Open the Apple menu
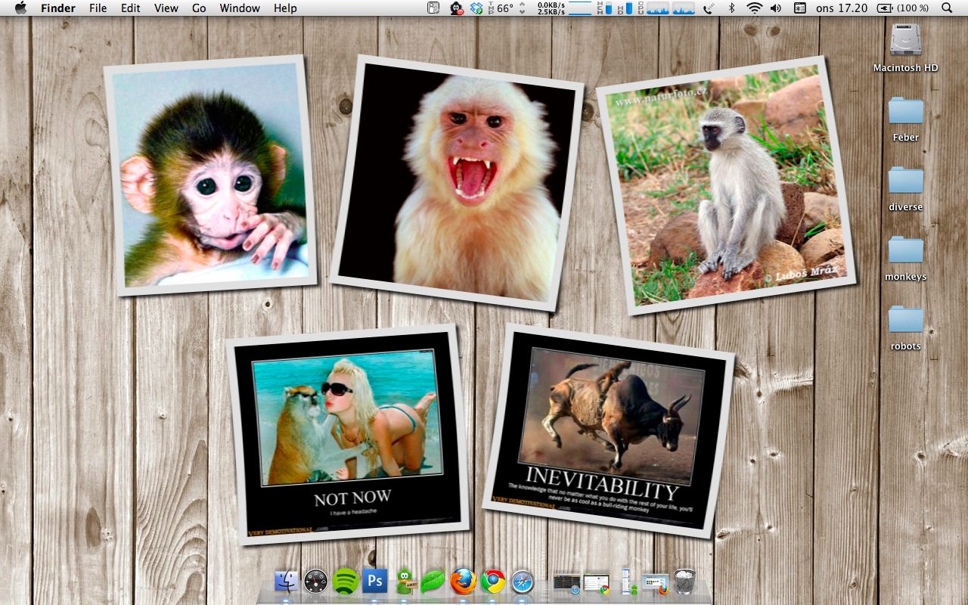The width and height of the screenshot is (968, 605). [20, 8]
